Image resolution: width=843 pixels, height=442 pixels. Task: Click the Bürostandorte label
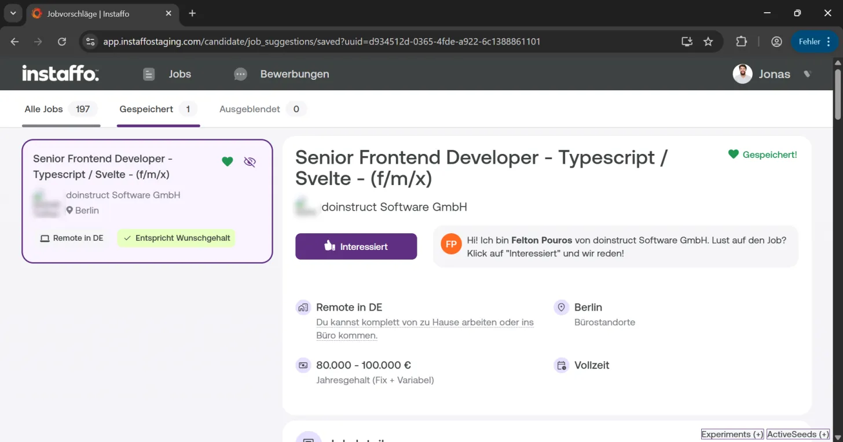604,322
